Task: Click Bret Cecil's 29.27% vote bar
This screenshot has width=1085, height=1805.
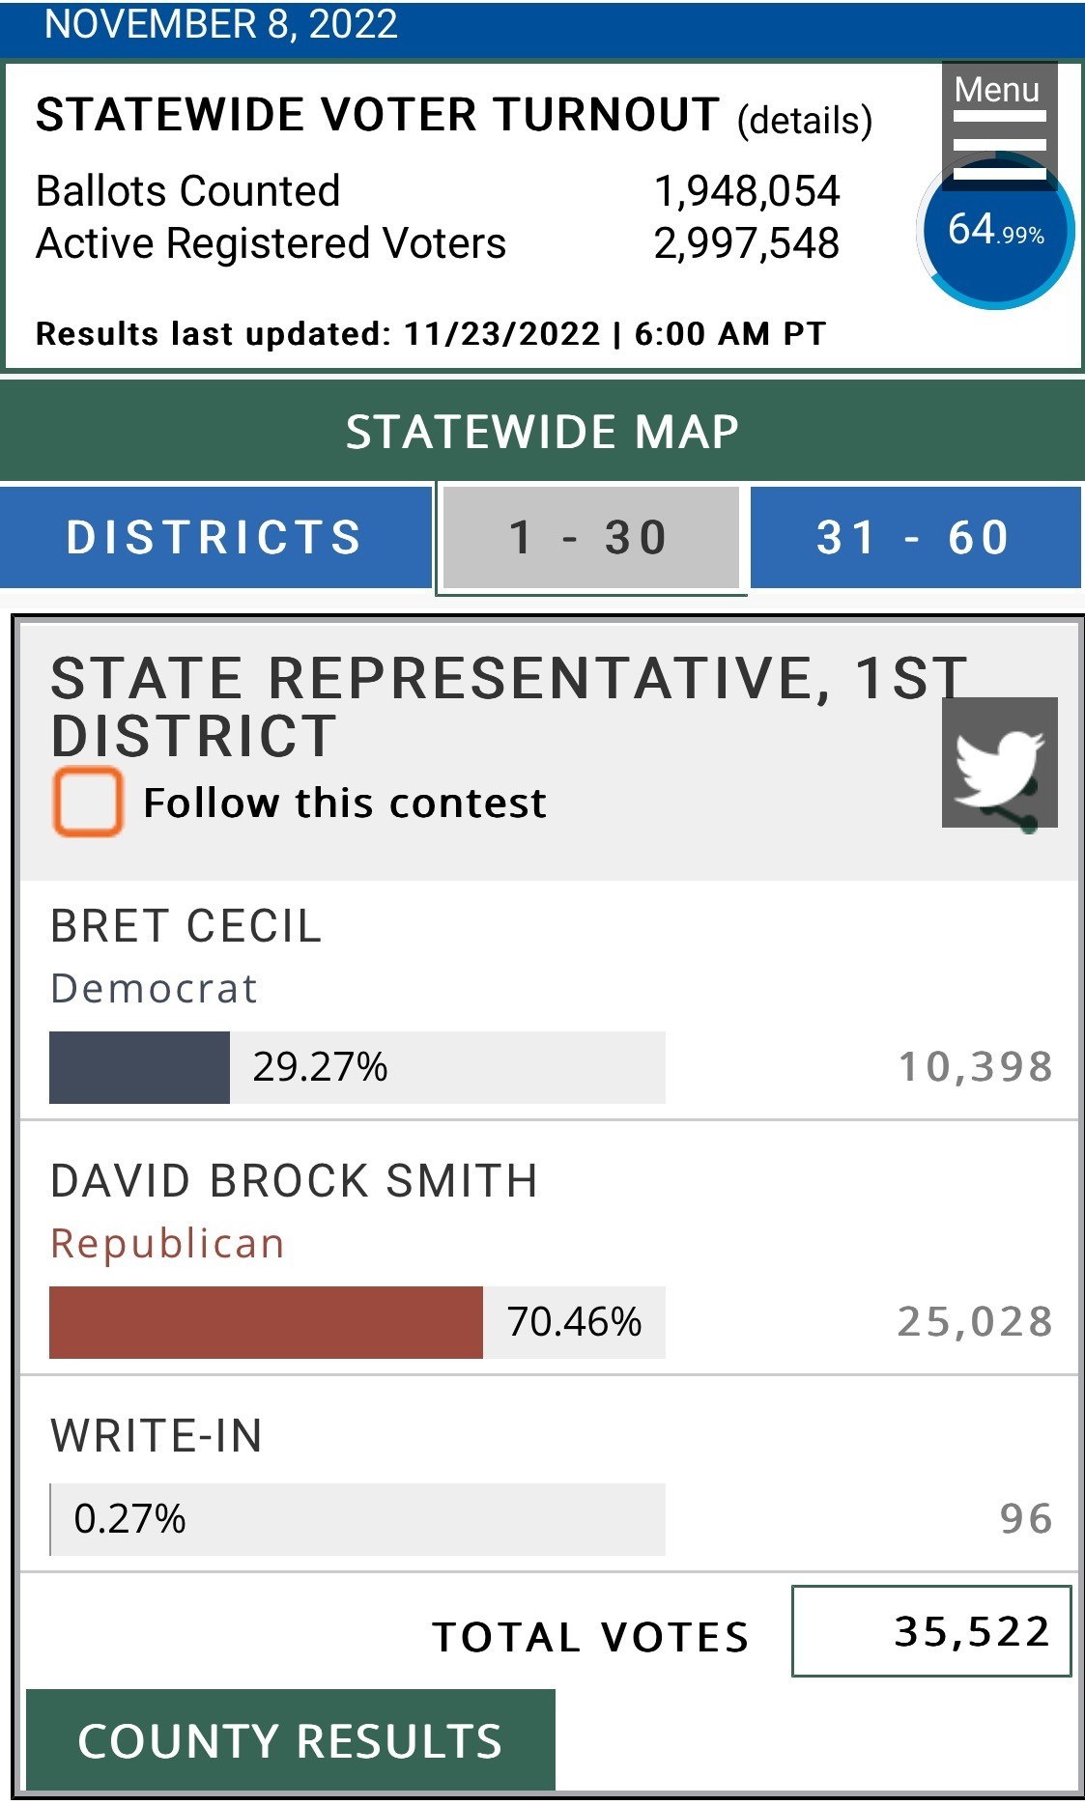Action: click(x=357, y=1067)
